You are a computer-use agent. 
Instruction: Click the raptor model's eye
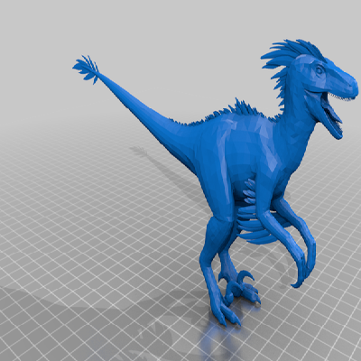pos(319,70)
